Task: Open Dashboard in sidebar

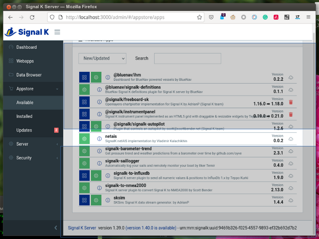Action: pyautogui.click(x=33, y=47)
